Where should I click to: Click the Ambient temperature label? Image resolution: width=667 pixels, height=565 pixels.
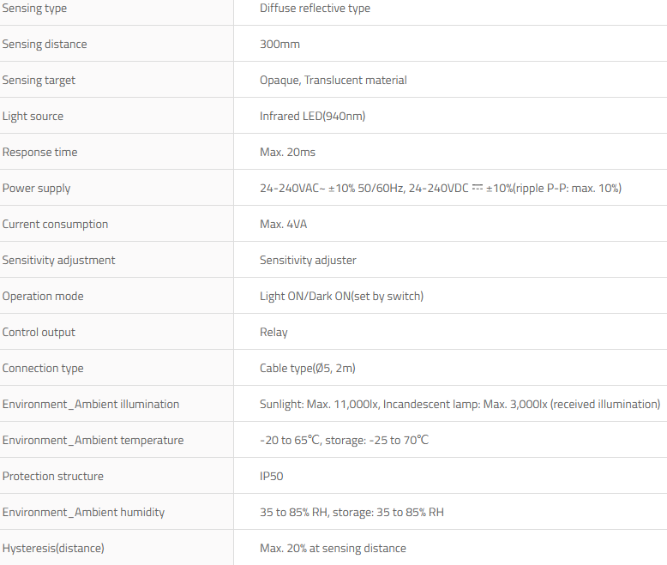pos(93,441)
